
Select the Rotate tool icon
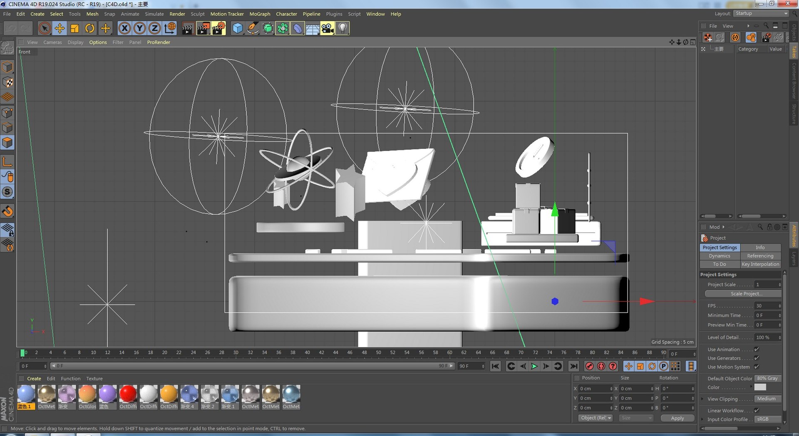pos(89,28)
